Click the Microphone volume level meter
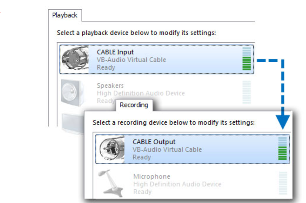Image resolution: width=306 pixels, height=203 pixels. [x=283, y=183]
